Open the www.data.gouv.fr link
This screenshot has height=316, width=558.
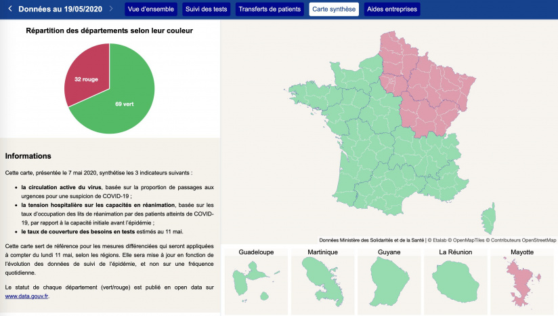(x=26, y=296)
